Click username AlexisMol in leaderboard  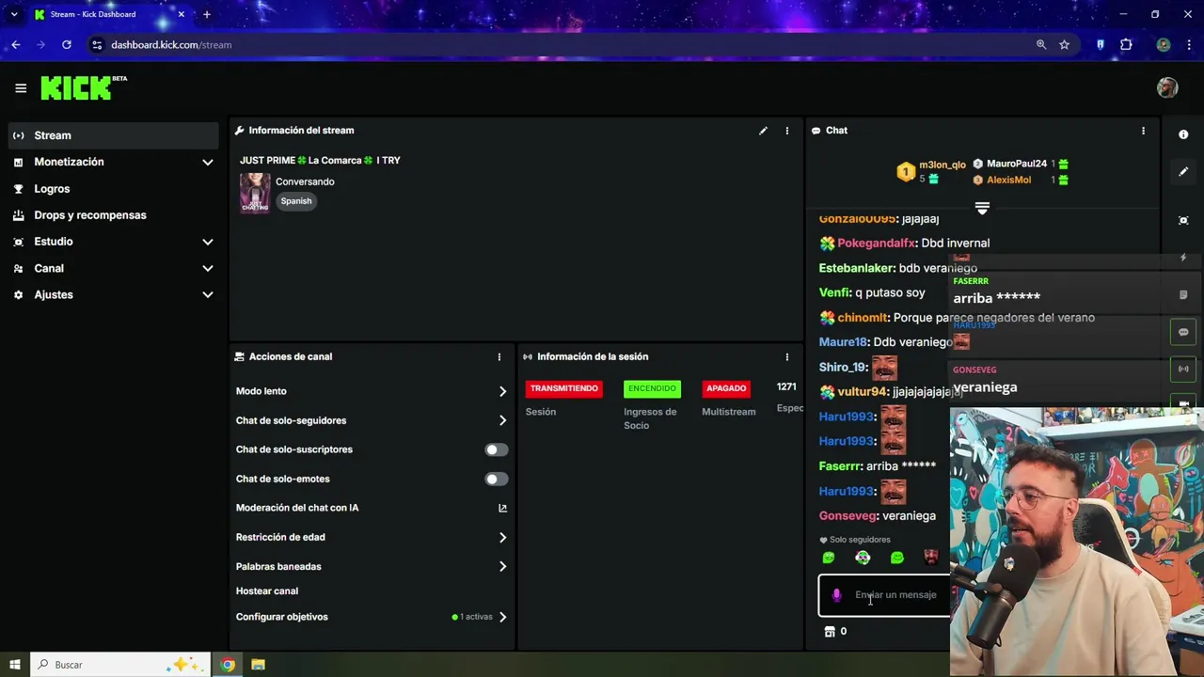tap(1008, 180)
